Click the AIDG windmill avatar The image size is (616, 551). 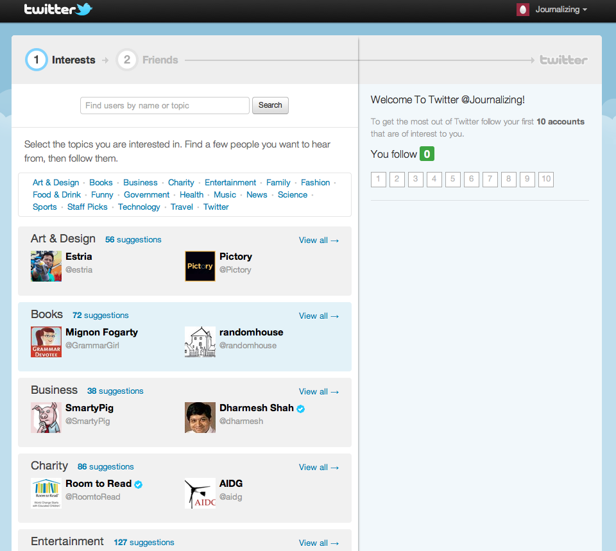tap(200, 493)
